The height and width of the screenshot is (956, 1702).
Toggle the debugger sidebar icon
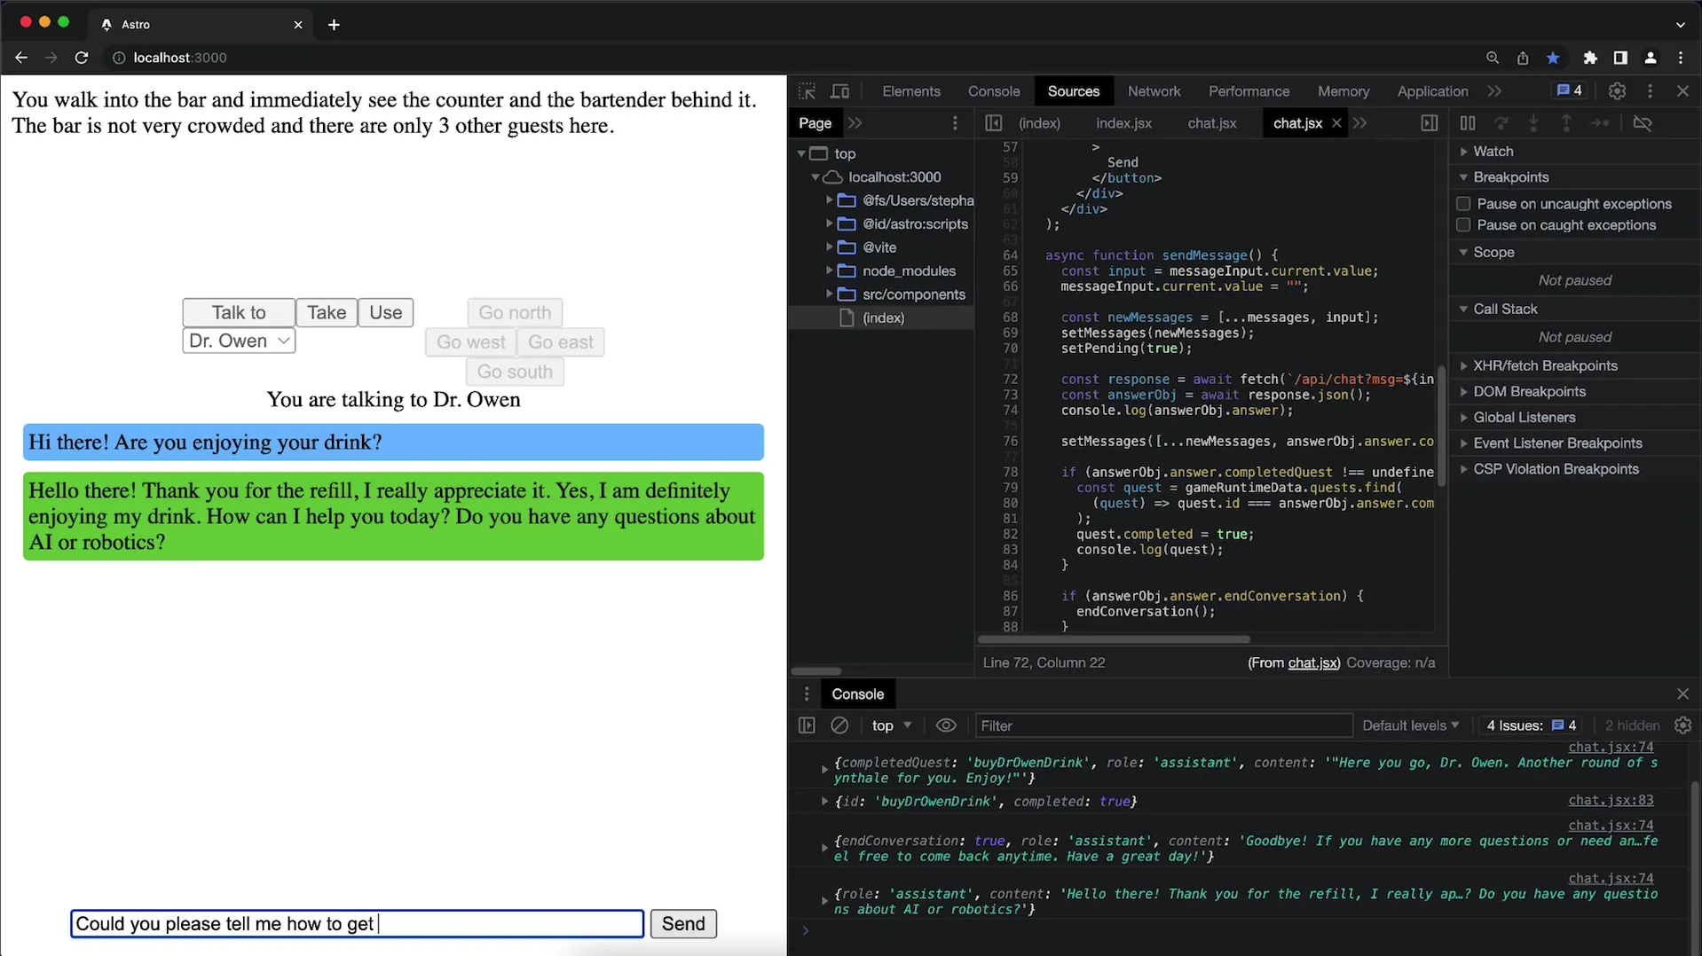[x=1429, y=123]
